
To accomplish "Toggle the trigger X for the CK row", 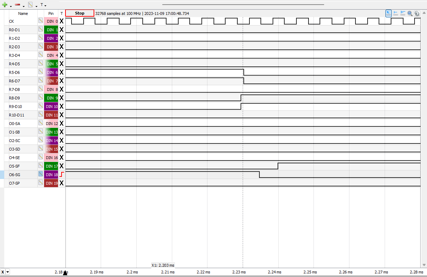I will pyautogui.click(x=62, y=21).
